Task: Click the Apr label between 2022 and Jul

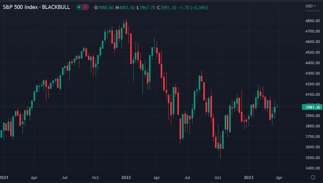Action: click(x=156, y=178)
